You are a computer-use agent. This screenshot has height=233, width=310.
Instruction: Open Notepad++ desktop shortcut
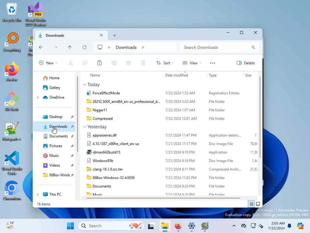pos(12,131)
